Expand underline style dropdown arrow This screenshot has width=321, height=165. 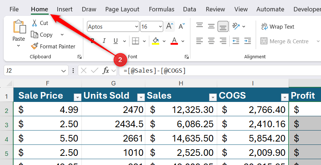point(124,41)
